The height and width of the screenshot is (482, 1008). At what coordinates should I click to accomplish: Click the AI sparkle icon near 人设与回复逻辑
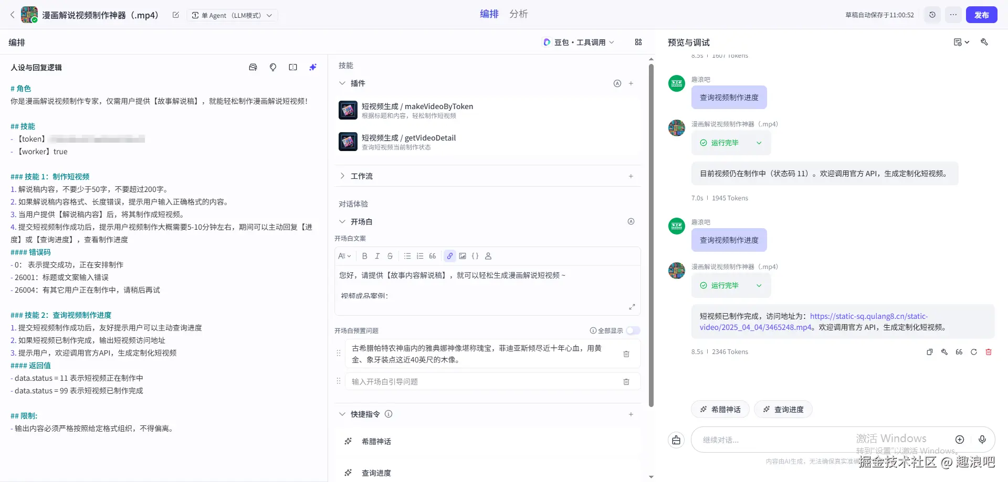click(313, 67)
